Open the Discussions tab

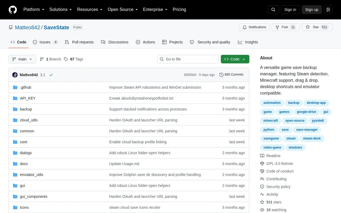pyautogui.click(x=115, y=42)
